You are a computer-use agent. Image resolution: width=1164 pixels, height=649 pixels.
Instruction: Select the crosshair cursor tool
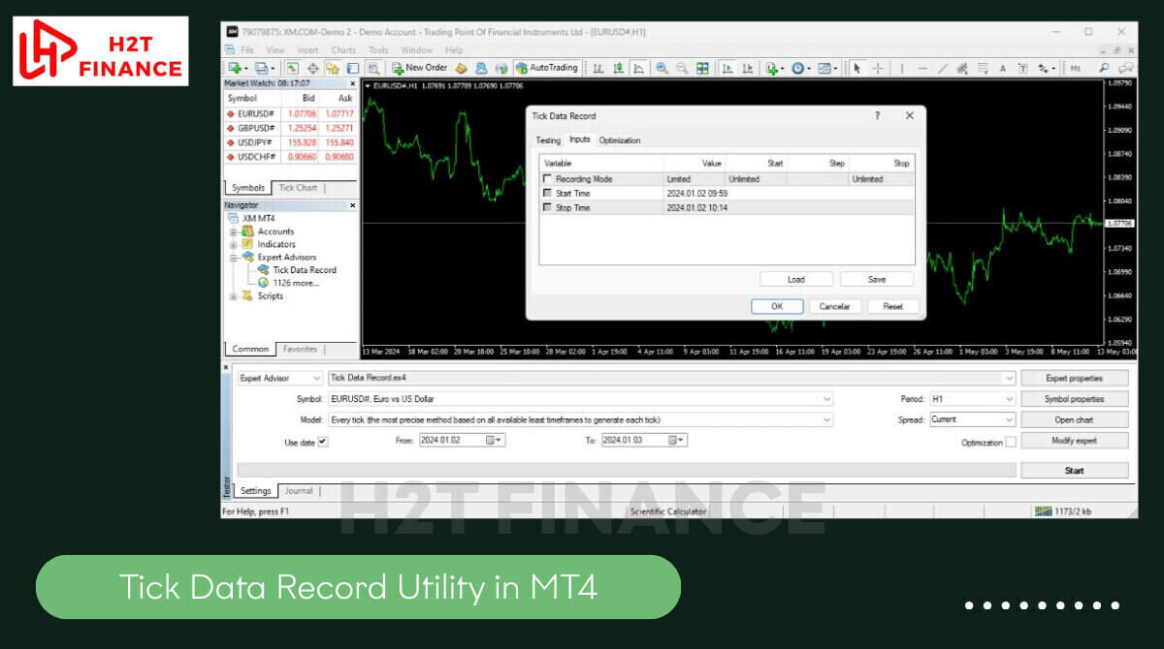pos(878,68)
